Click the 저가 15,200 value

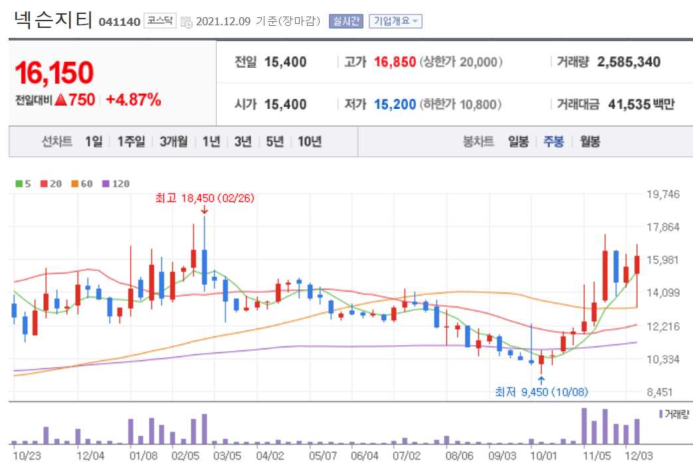coord(395,105)
